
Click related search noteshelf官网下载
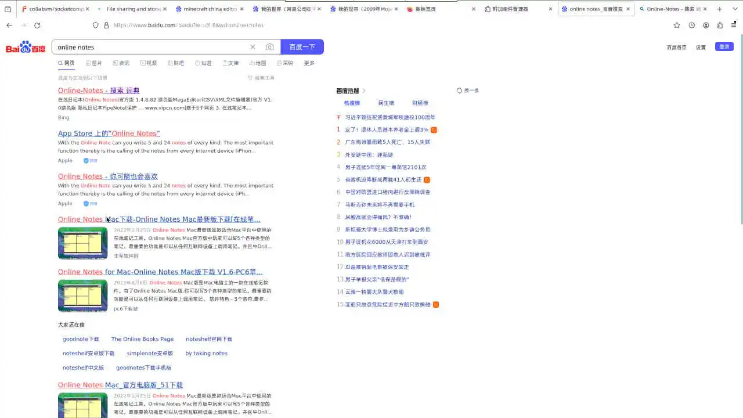pyautogui.click(x=209, y=339)
